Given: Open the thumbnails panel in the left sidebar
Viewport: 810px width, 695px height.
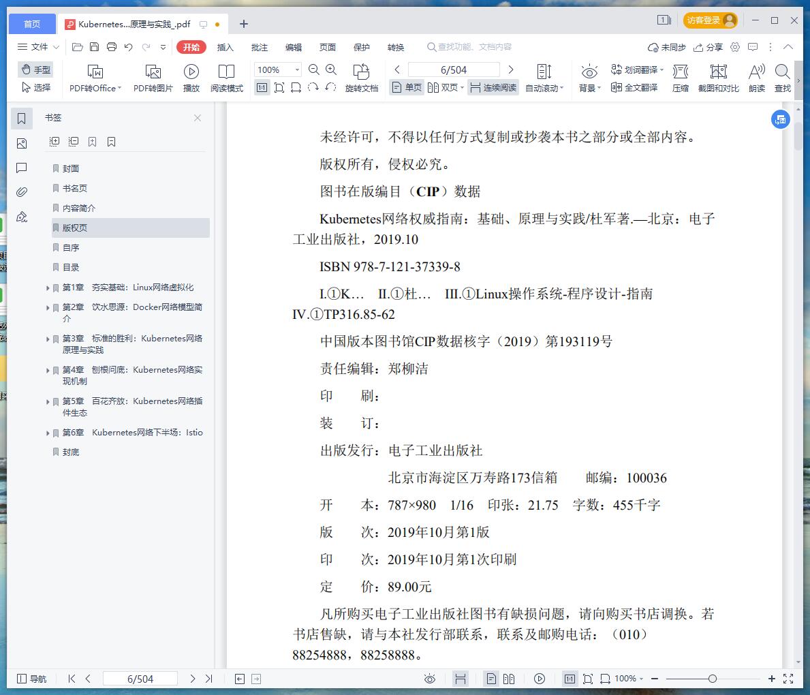Looking at the screenshot, I should coord(22,143).
